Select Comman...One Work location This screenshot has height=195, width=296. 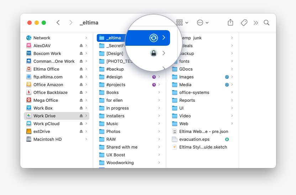57,61
